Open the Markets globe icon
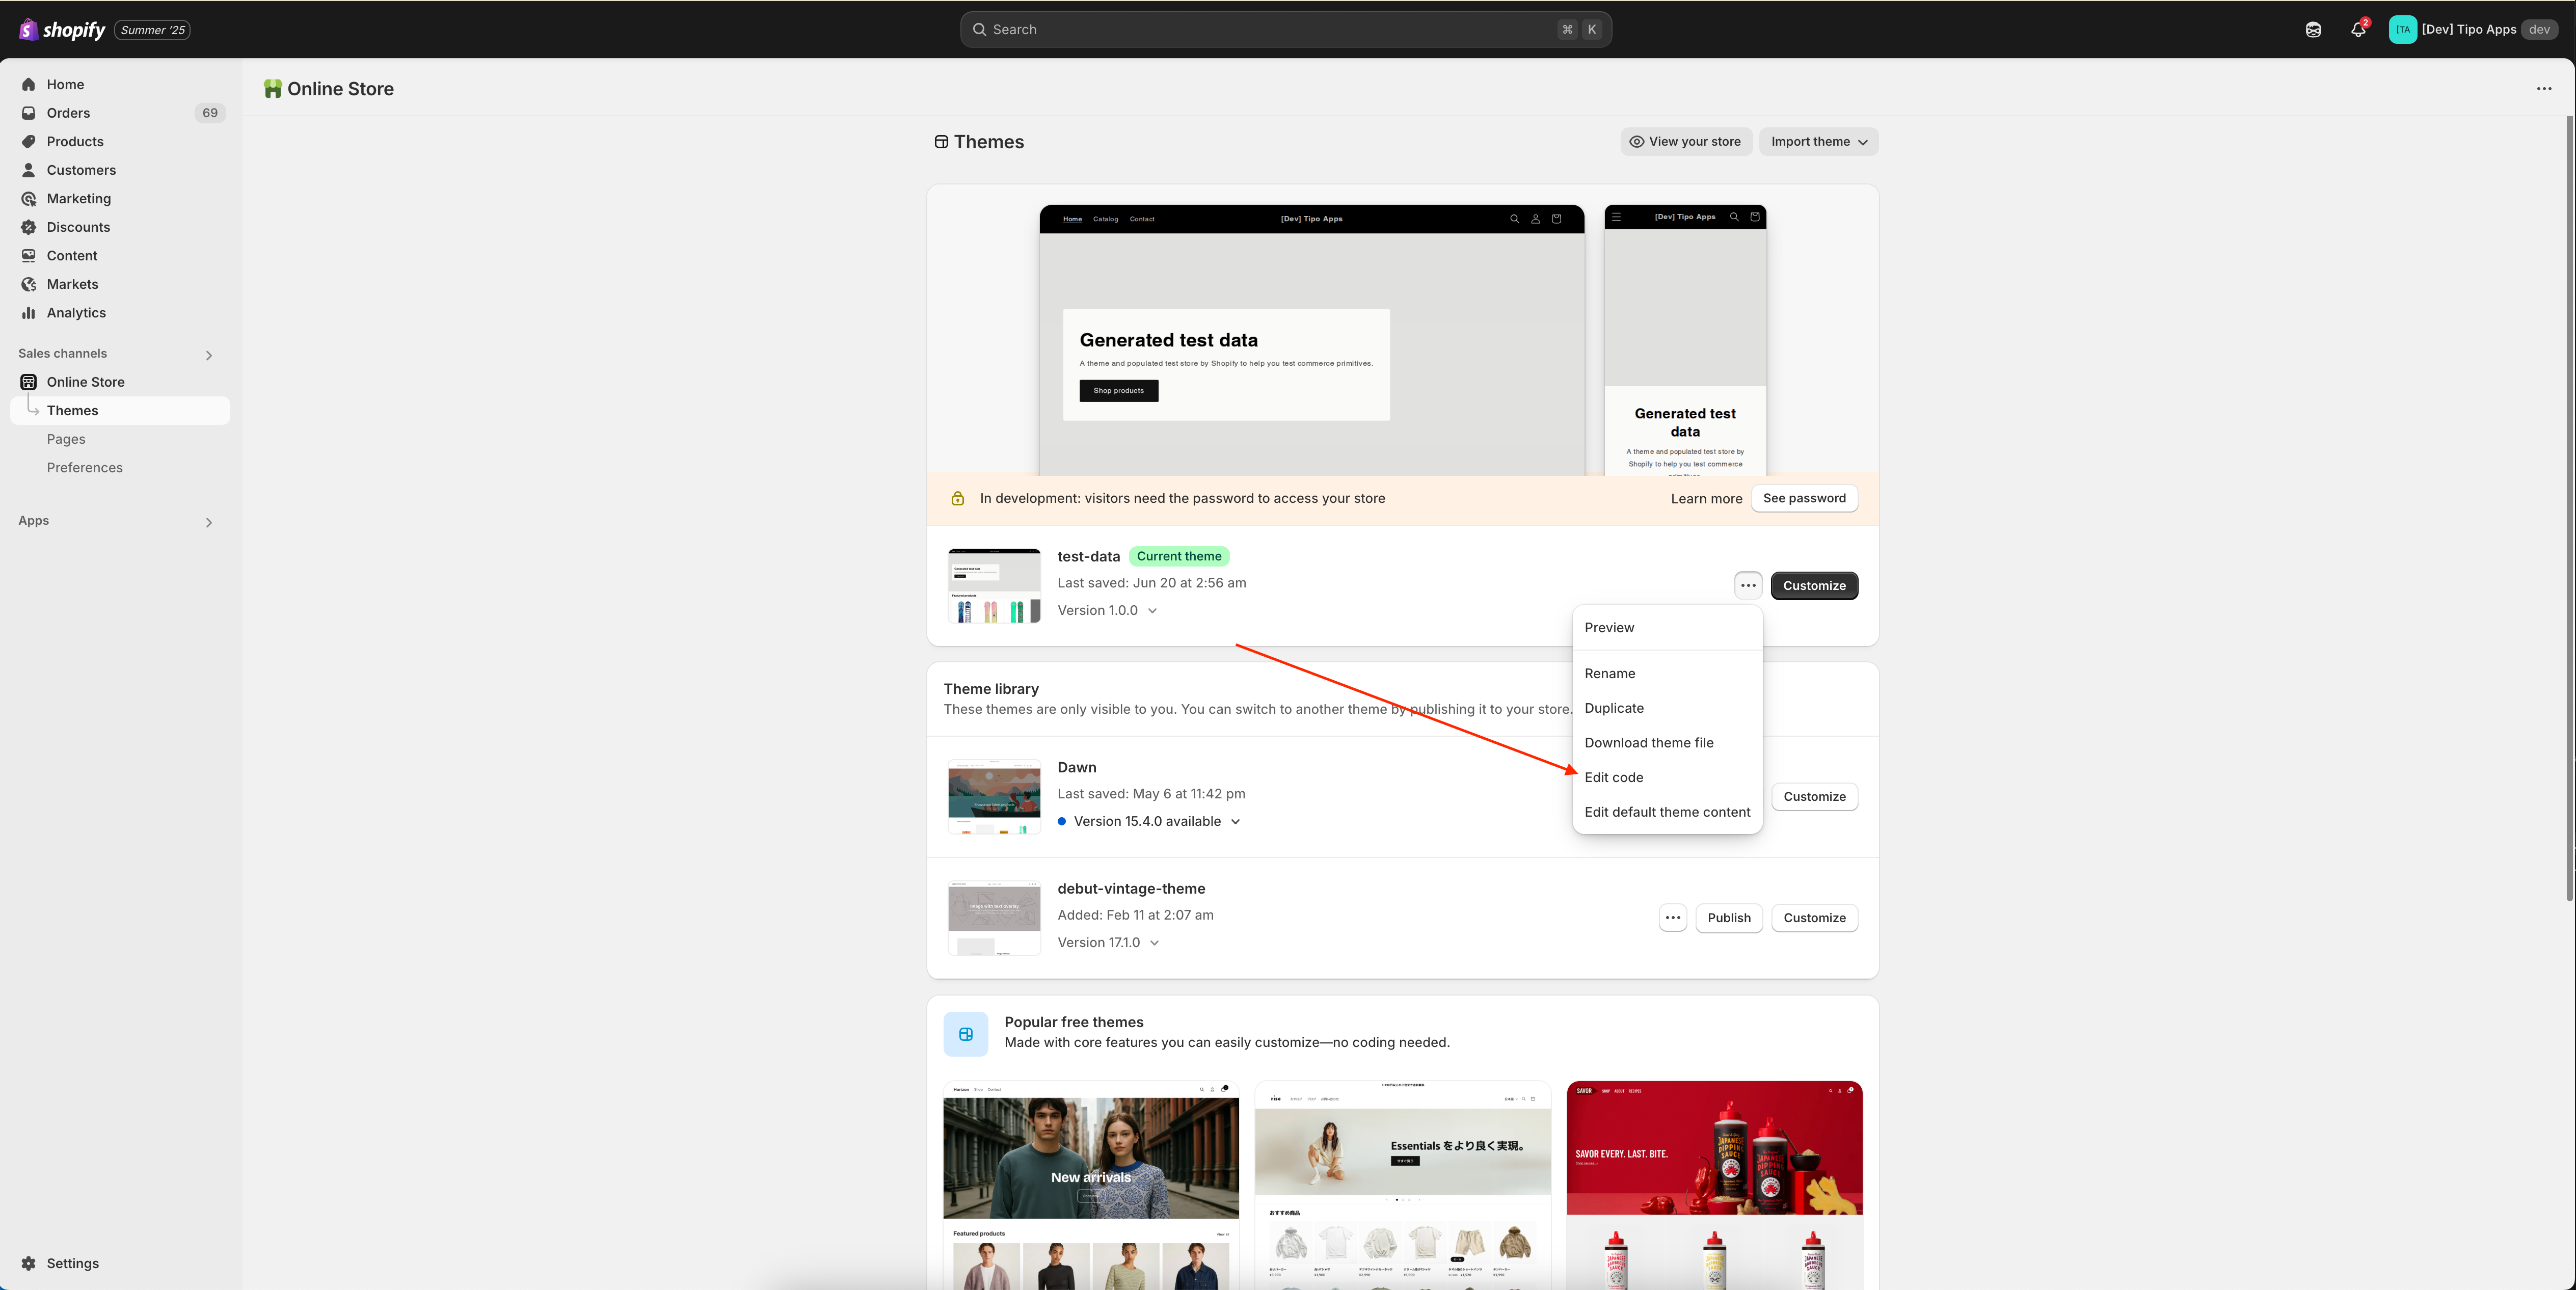The image size is (2576, 1290). pyautogui.click(x=29, y=284)
